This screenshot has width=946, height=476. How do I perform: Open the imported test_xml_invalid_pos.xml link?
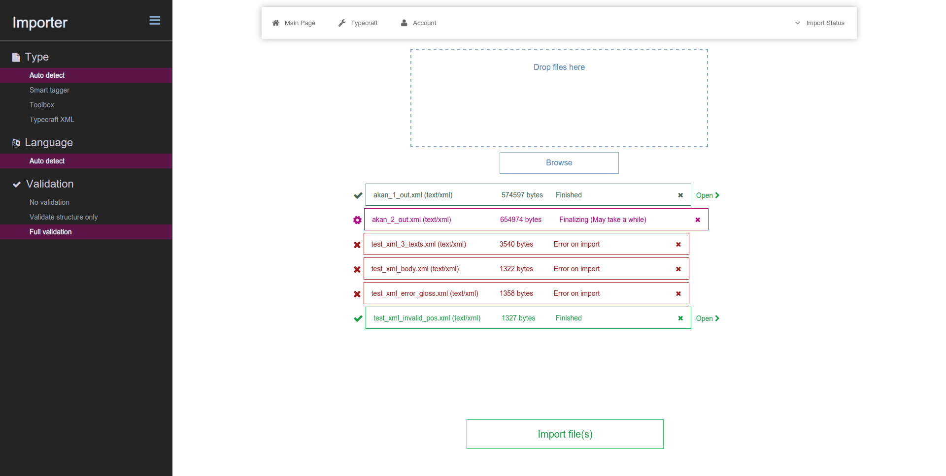coord(708,318)
